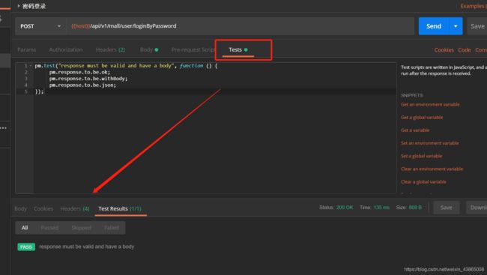Open the POST method dropdown
This screenshot has width=487, height=275.
pyautogui.click(x=40, y=26)
